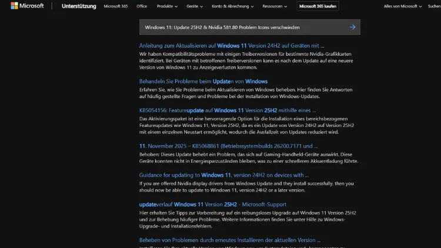Open result updateverlauf Windows 11 Version 25H2

tap(213, 205)
